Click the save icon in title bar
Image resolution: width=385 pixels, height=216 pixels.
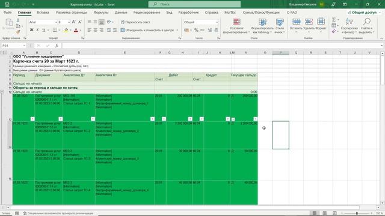(x=7, y=4)
